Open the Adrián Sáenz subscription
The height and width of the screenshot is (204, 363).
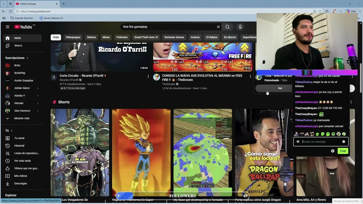(22, 88)
